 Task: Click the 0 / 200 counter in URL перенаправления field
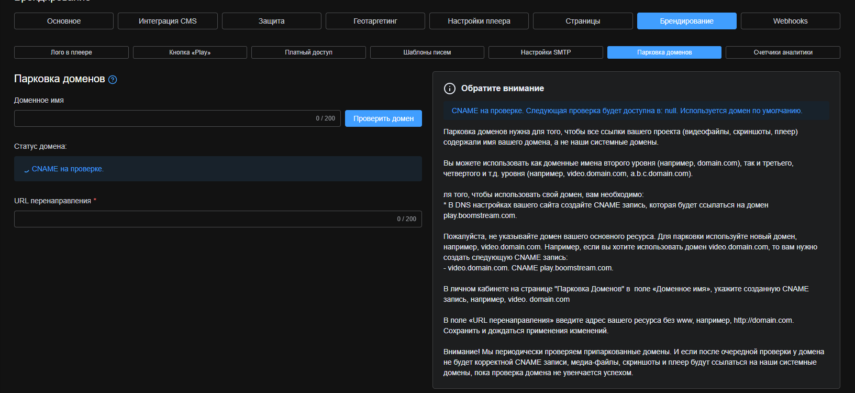pos(407,219)
